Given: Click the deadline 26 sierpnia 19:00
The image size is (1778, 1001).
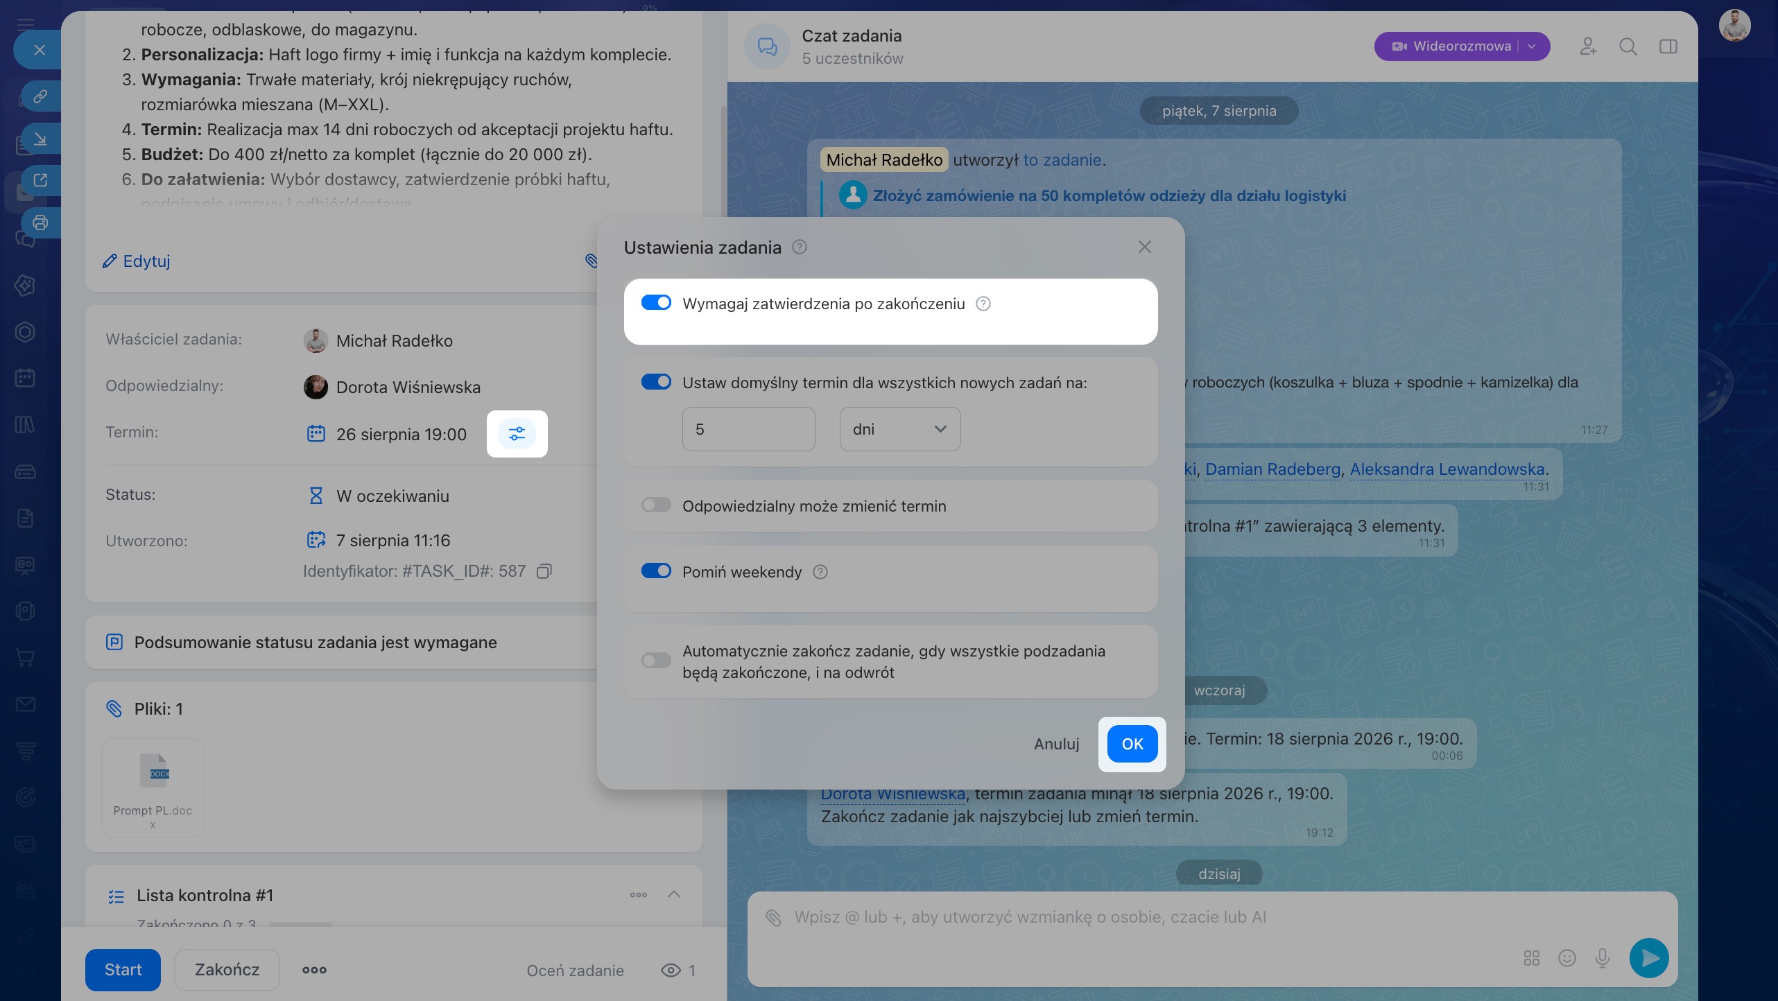Looking at the screenshot, I should (401, 435).
